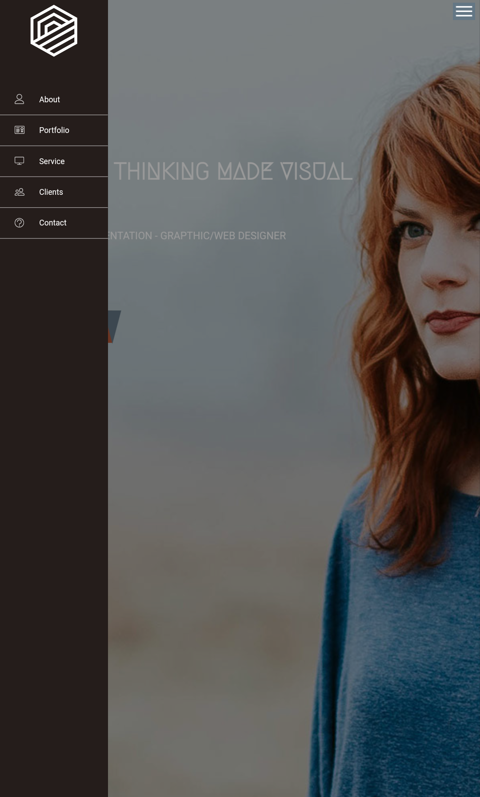Click the monitor icon beside Service
The height and width of the screenshot is (797, 480).
[x=19, y=161]
